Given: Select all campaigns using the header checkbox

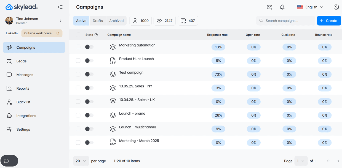Looking at the screenshot, I should click(78, 35).
